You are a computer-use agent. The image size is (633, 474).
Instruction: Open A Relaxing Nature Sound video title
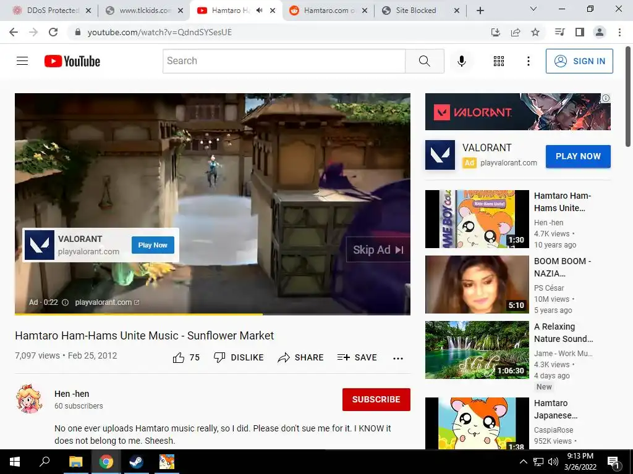[x=563, y=333]
